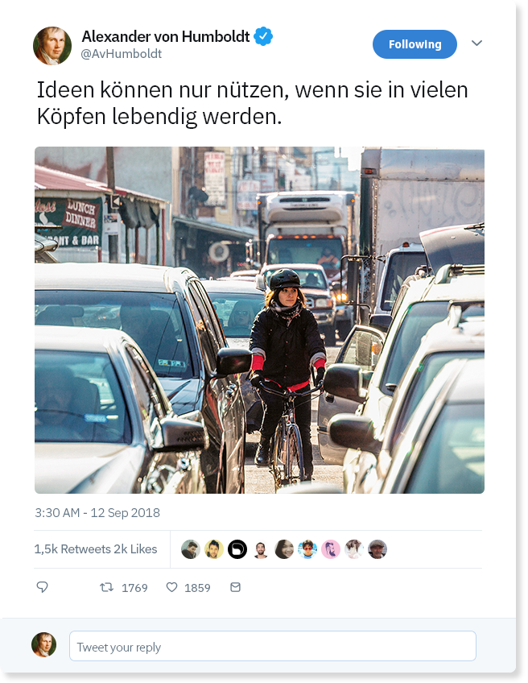
Task: Open Alexander von Humboldt name link
Action: point(166,36)
